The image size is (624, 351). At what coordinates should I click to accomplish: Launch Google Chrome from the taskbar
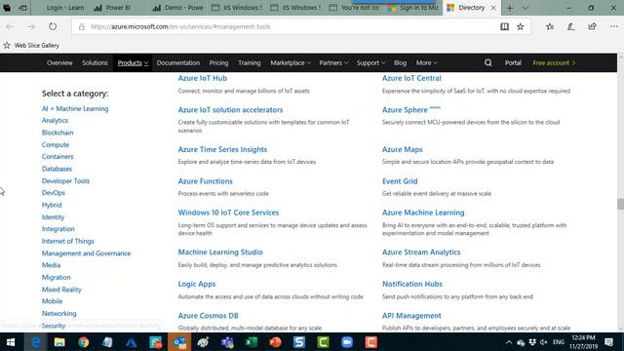coord(84,342)
